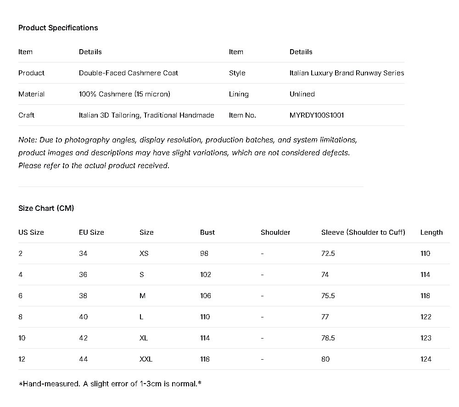Click the EU Size column header
Screen dimensions: 459x407
91,232
